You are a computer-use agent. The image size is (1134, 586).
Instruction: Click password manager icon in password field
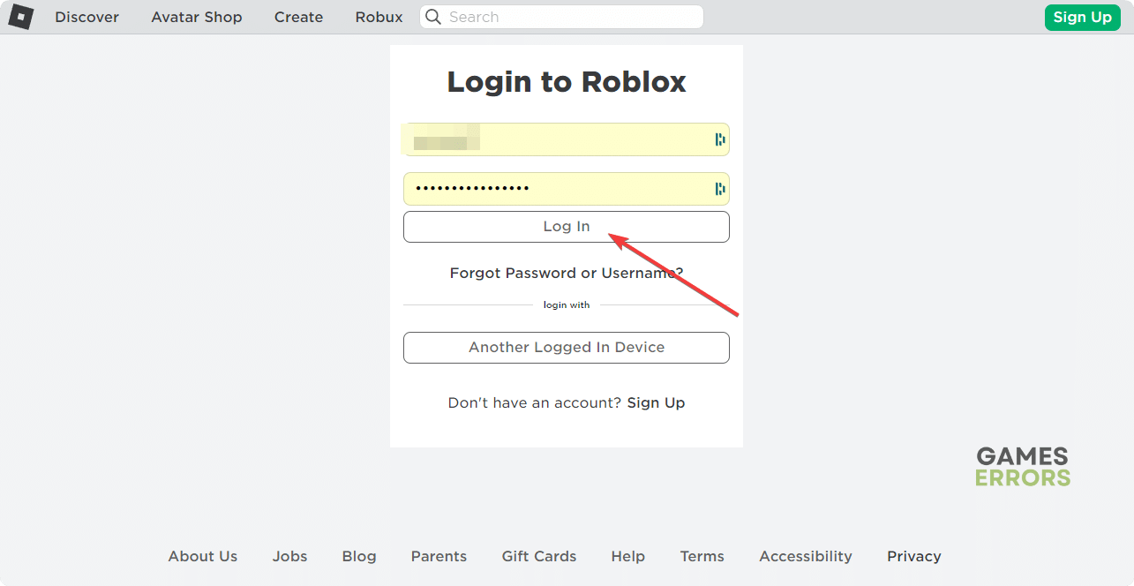[719, 189]
